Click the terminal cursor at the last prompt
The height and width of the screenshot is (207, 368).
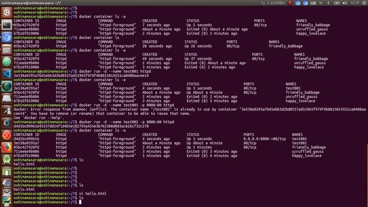click(x=80, y=202)
